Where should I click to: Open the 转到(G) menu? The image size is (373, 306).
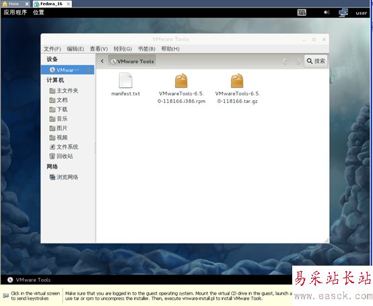click(x=123, y=48)
